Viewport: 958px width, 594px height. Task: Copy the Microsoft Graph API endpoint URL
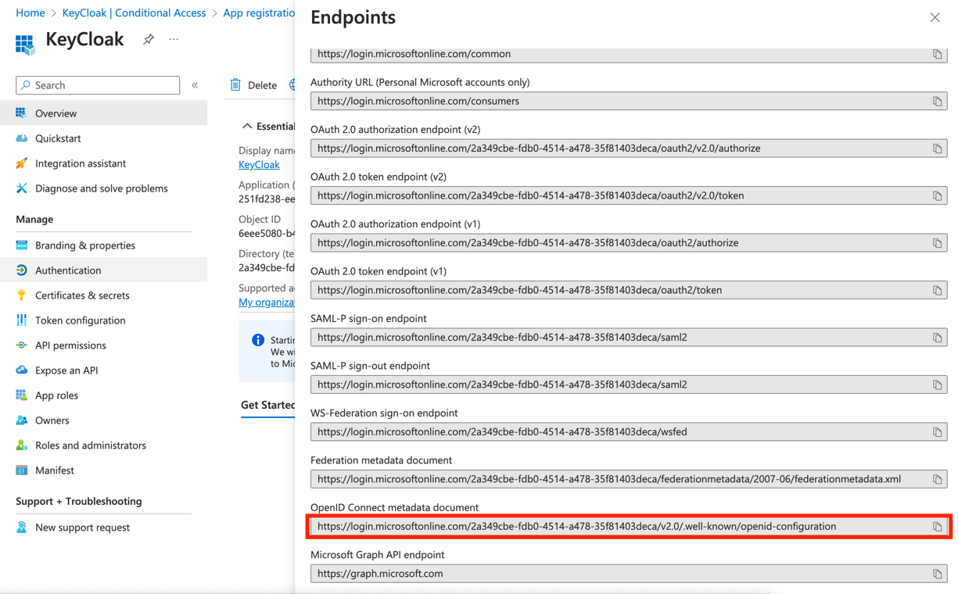(938, 573)
